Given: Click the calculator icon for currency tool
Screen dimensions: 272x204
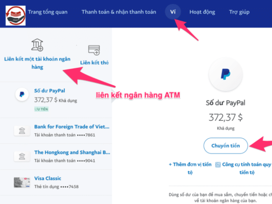Looking at the screenshot, I should coord(218,165).
